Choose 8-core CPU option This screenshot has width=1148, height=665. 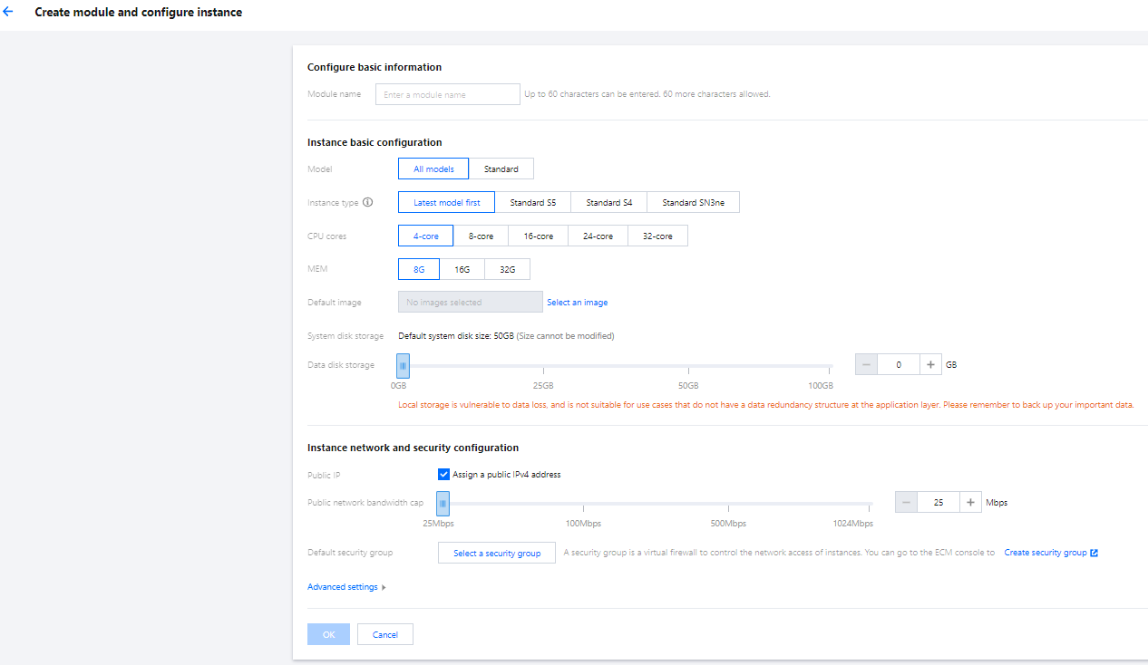pyautogui.click(x=481, y=236)
